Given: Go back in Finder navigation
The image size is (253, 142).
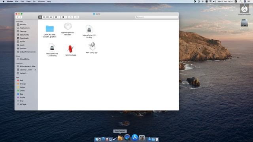Looking at the screenshot, I should (17, 17).
